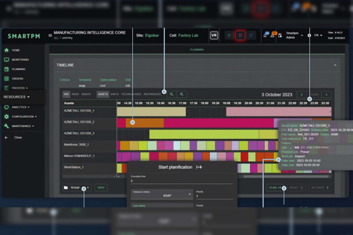The image size is (353, 235).
Task: Select AZMETALL GS1200_1 asset row
Action: tap(89, 111)
